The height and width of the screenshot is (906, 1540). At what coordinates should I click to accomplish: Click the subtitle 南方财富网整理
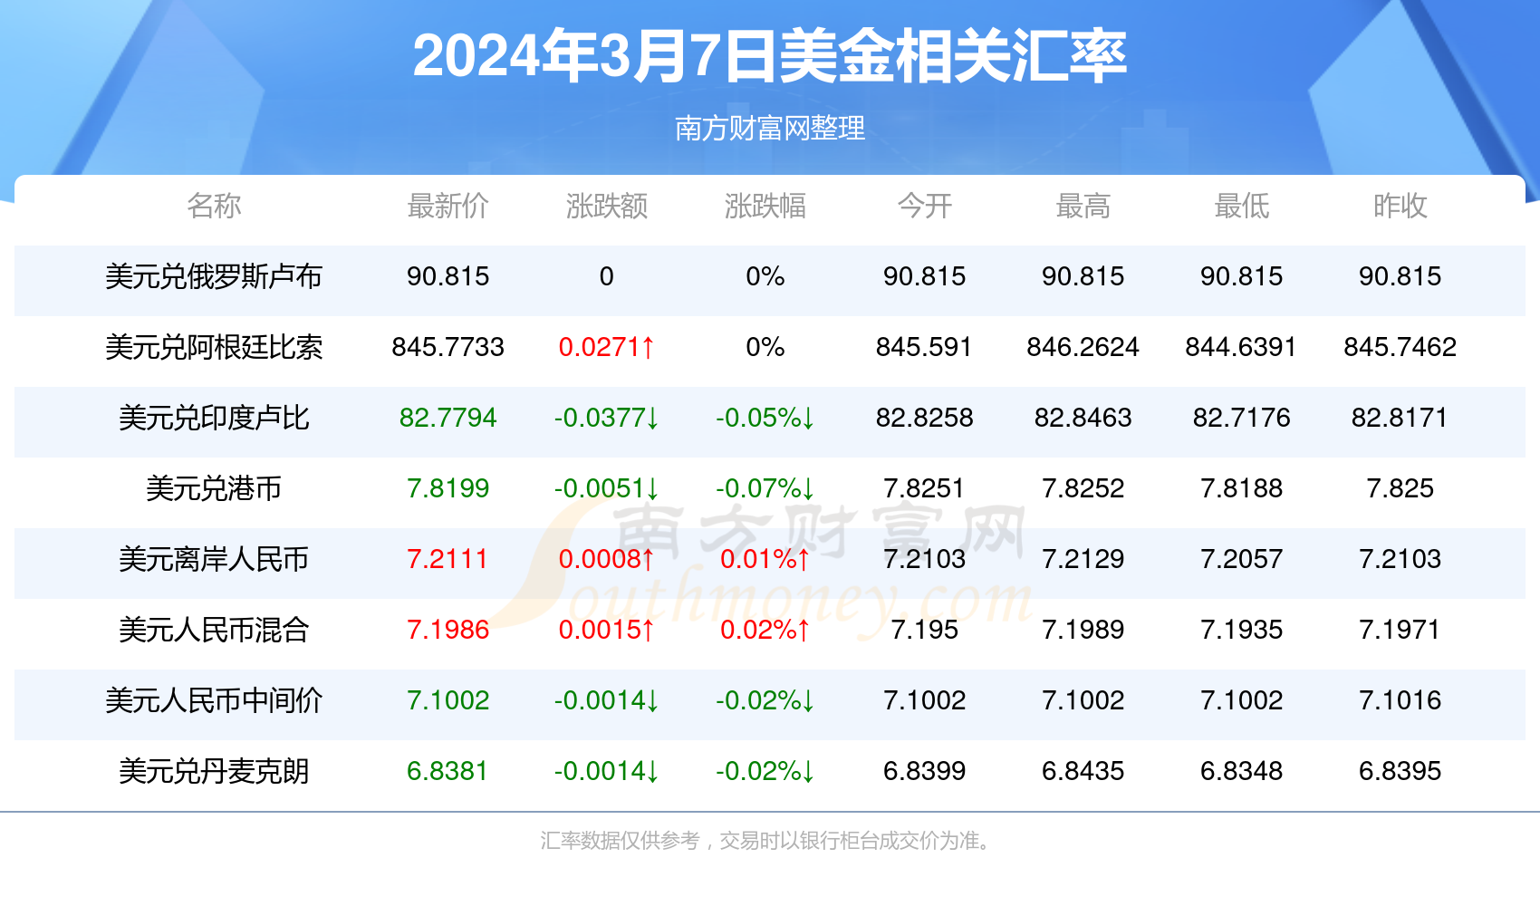point(770,128)
